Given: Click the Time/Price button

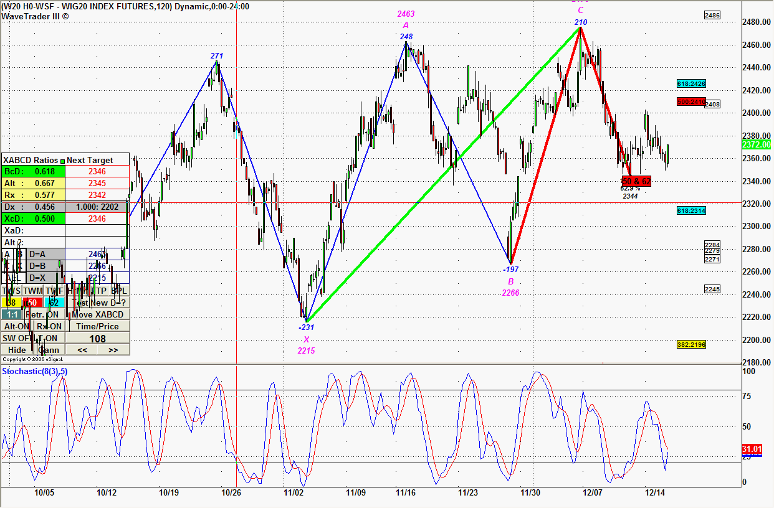Looking at the screenshot, I should pyautogui.click(x=97, y=326).
